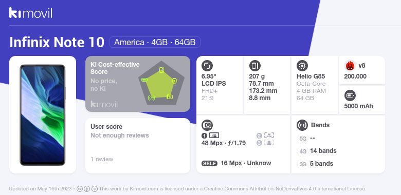The width and height of the screenshot is (401, 195).
Task: Click the 4G bands badge
Action: click(303, 151)
